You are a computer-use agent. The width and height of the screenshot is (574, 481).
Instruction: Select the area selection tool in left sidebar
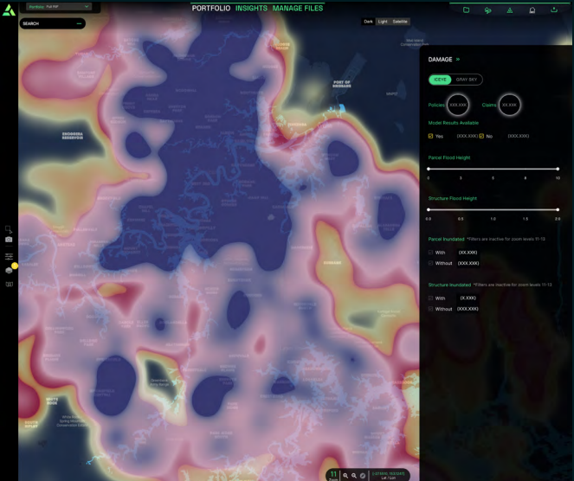[x=9, y=228]
